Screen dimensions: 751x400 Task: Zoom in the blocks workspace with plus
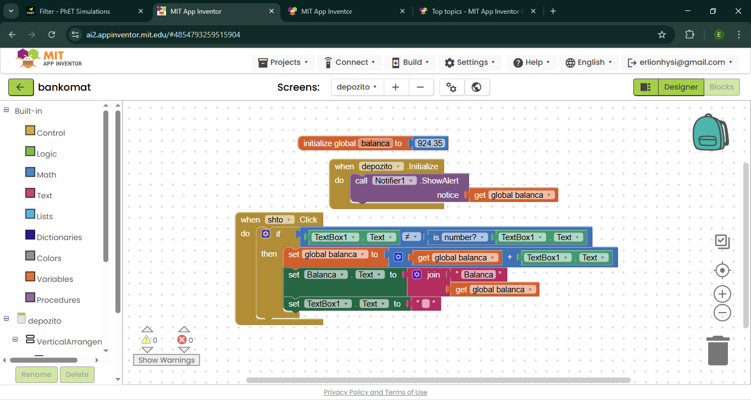point(722,293)
